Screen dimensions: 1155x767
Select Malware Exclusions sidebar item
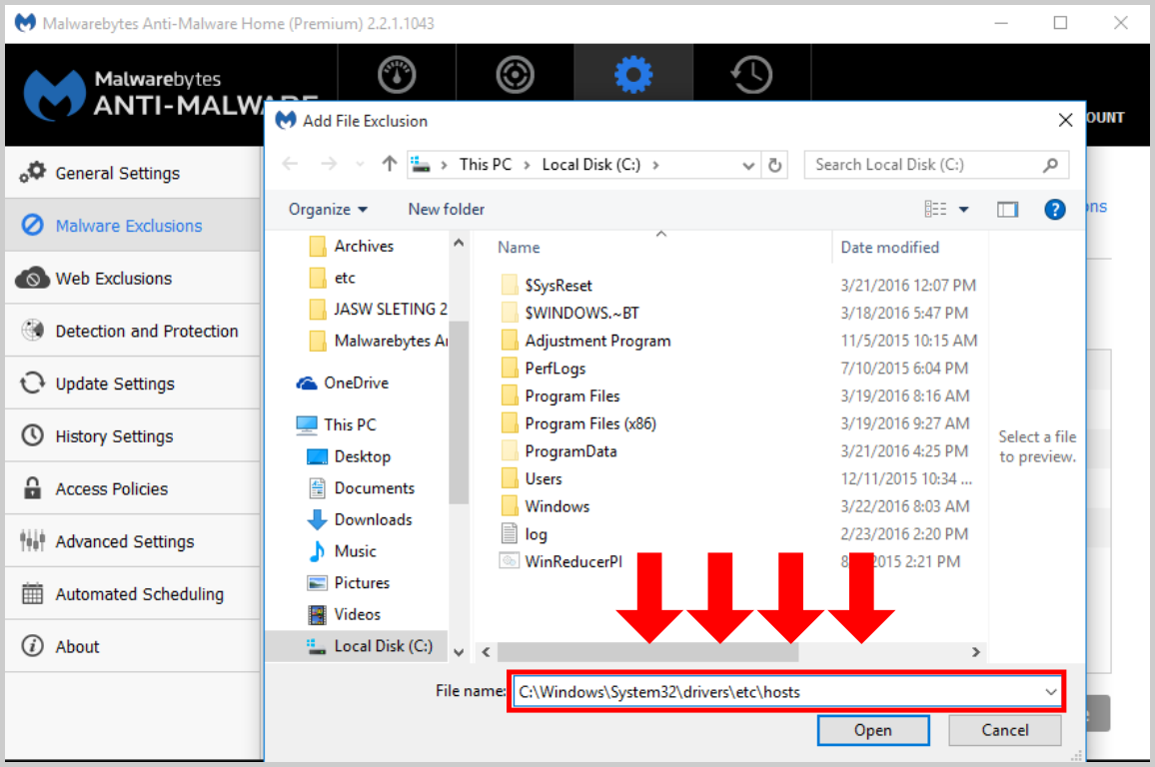[133, 226]
